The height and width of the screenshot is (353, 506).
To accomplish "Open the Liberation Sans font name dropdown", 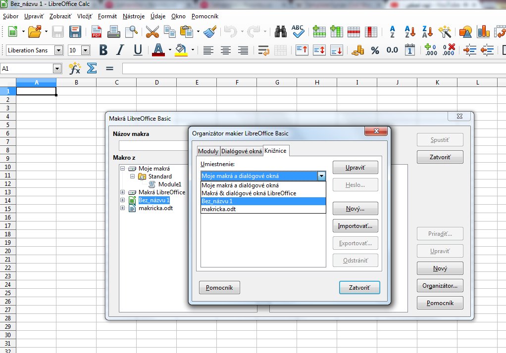I will [58, 50].
